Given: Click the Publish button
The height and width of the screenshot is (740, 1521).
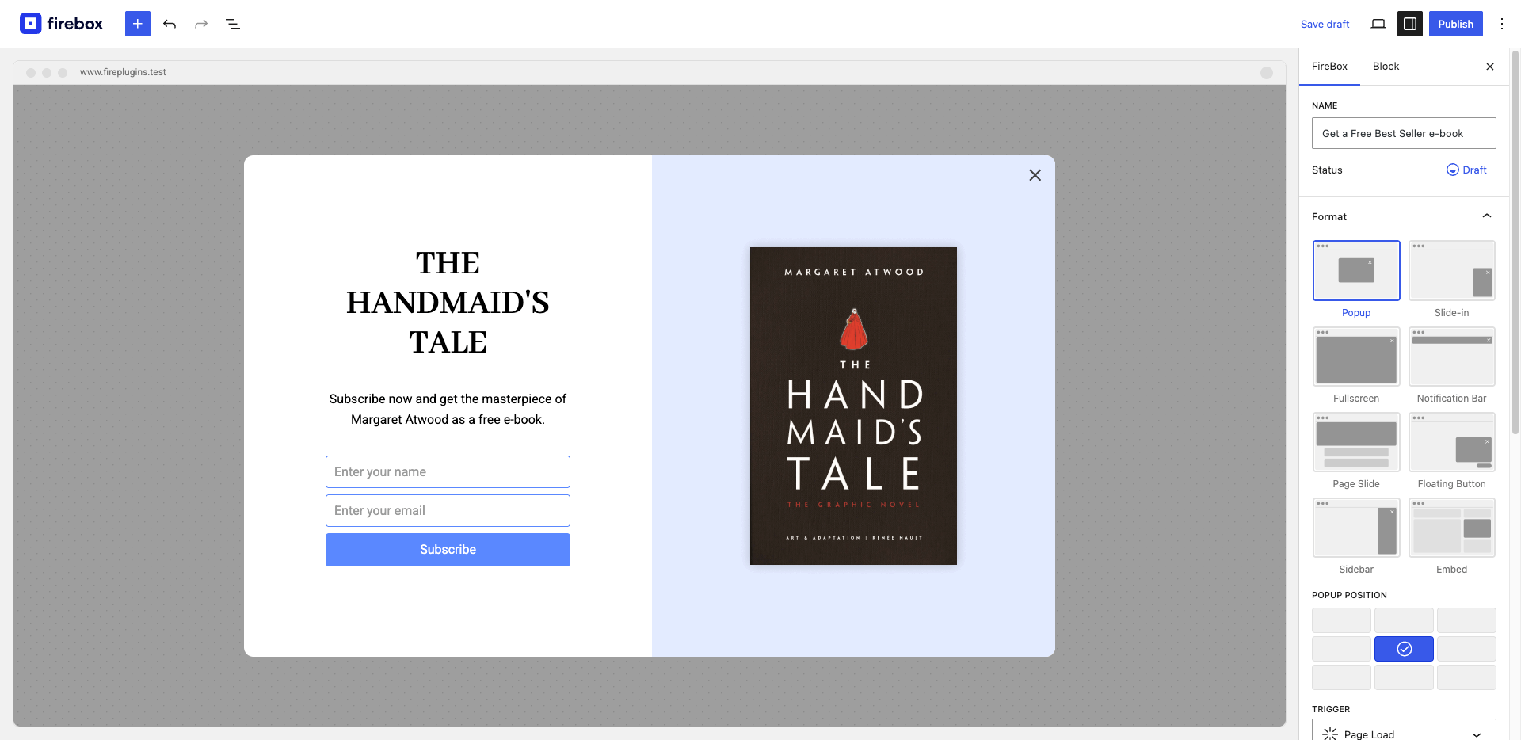Looking at the screenshot, I should (1456, 24).
